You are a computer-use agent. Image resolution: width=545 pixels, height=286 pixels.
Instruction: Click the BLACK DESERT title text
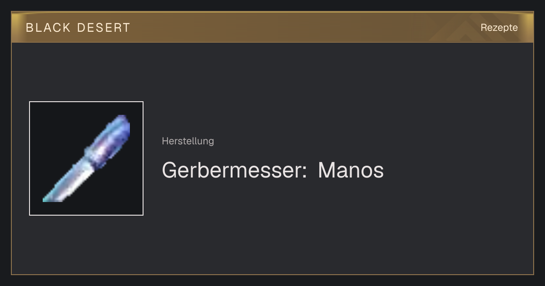tap(78, 28)
